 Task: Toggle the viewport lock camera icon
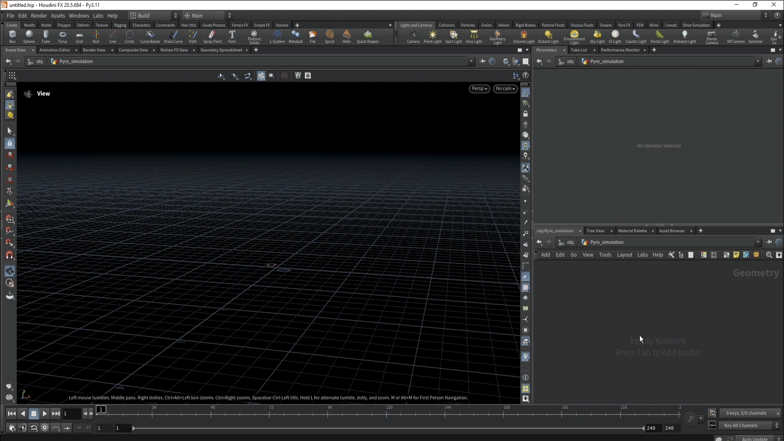[526, 114]
